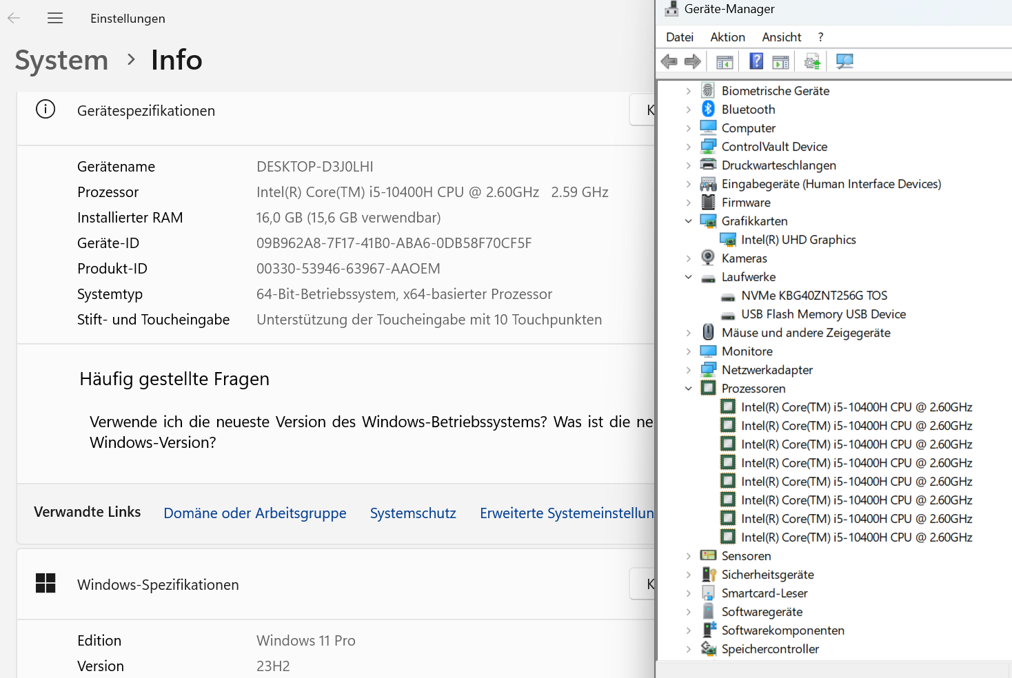The width and height of the screenshot is (1012, 678).
Task: Open the Domäne oder Arbeitsgruppe link
Action: pos(255,513)
